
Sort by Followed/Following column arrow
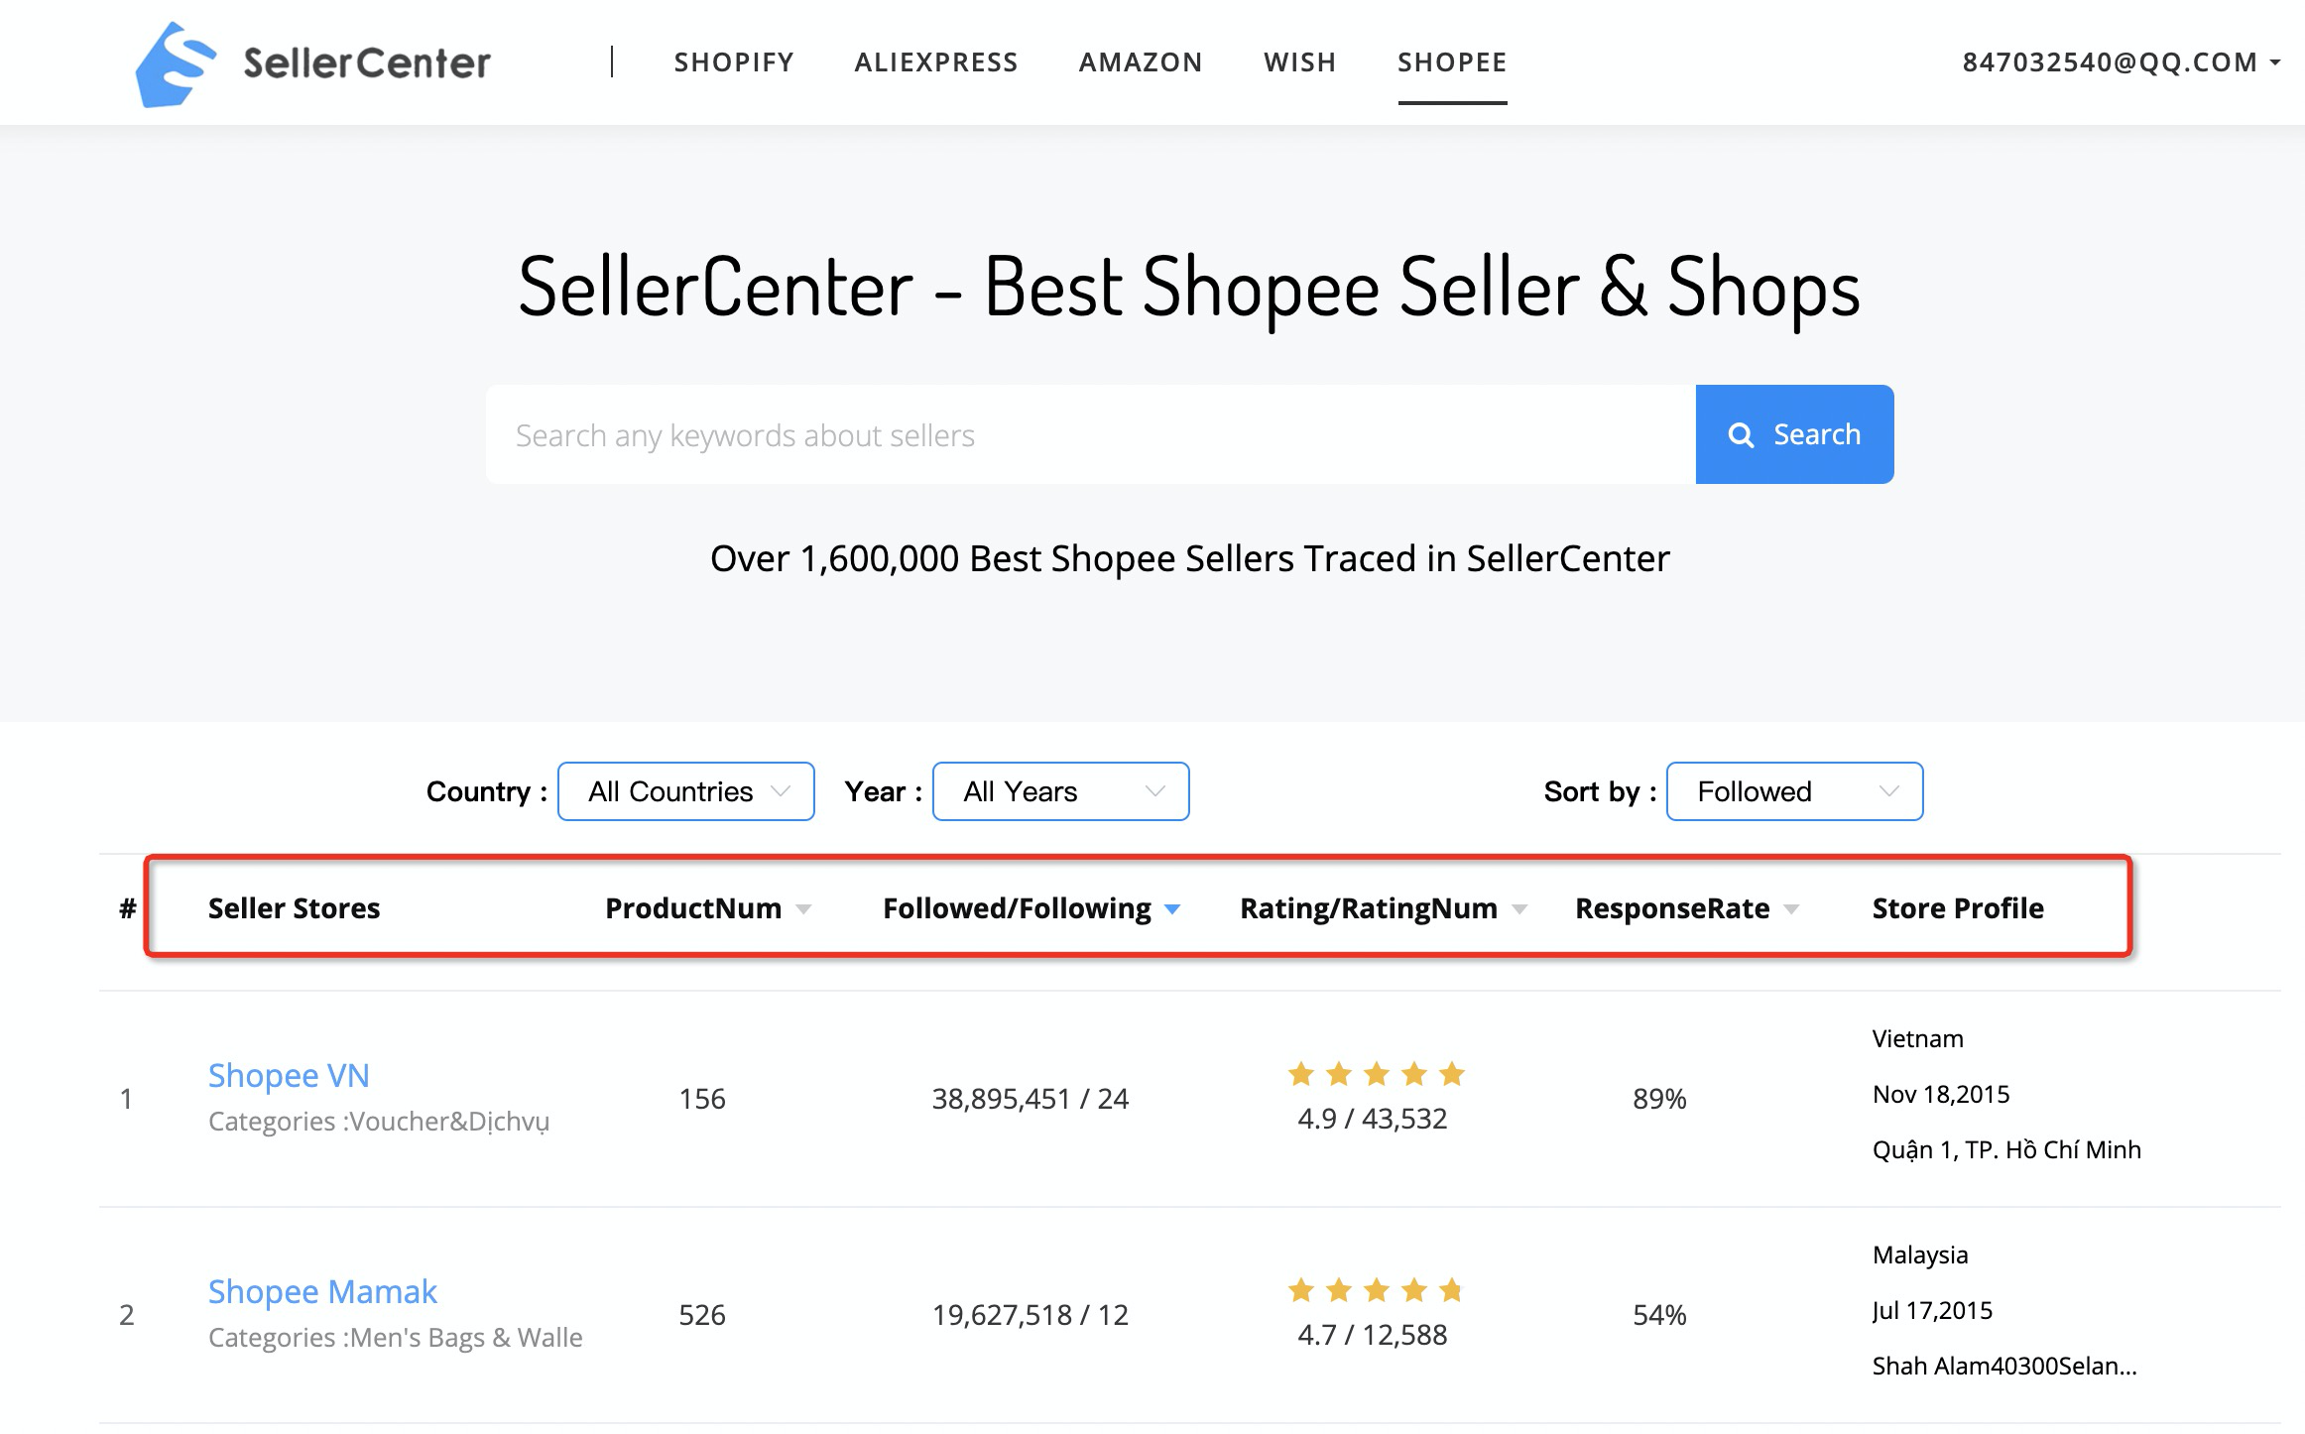pos(1172,909)
